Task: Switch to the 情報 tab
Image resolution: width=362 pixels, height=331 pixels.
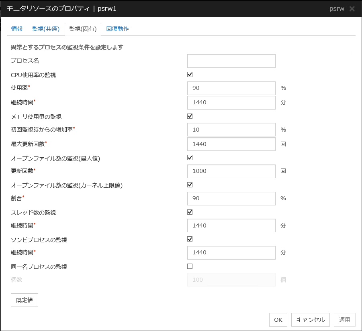Action: (x=17, y=29)
